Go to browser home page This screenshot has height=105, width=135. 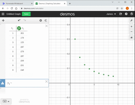coord(16,8)
